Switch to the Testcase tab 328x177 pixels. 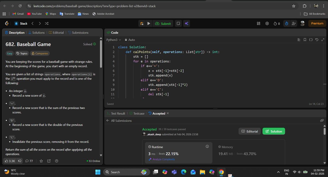click(137, 113)
